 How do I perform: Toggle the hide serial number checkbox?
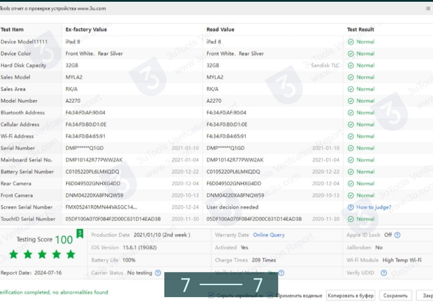coord(211,296)
